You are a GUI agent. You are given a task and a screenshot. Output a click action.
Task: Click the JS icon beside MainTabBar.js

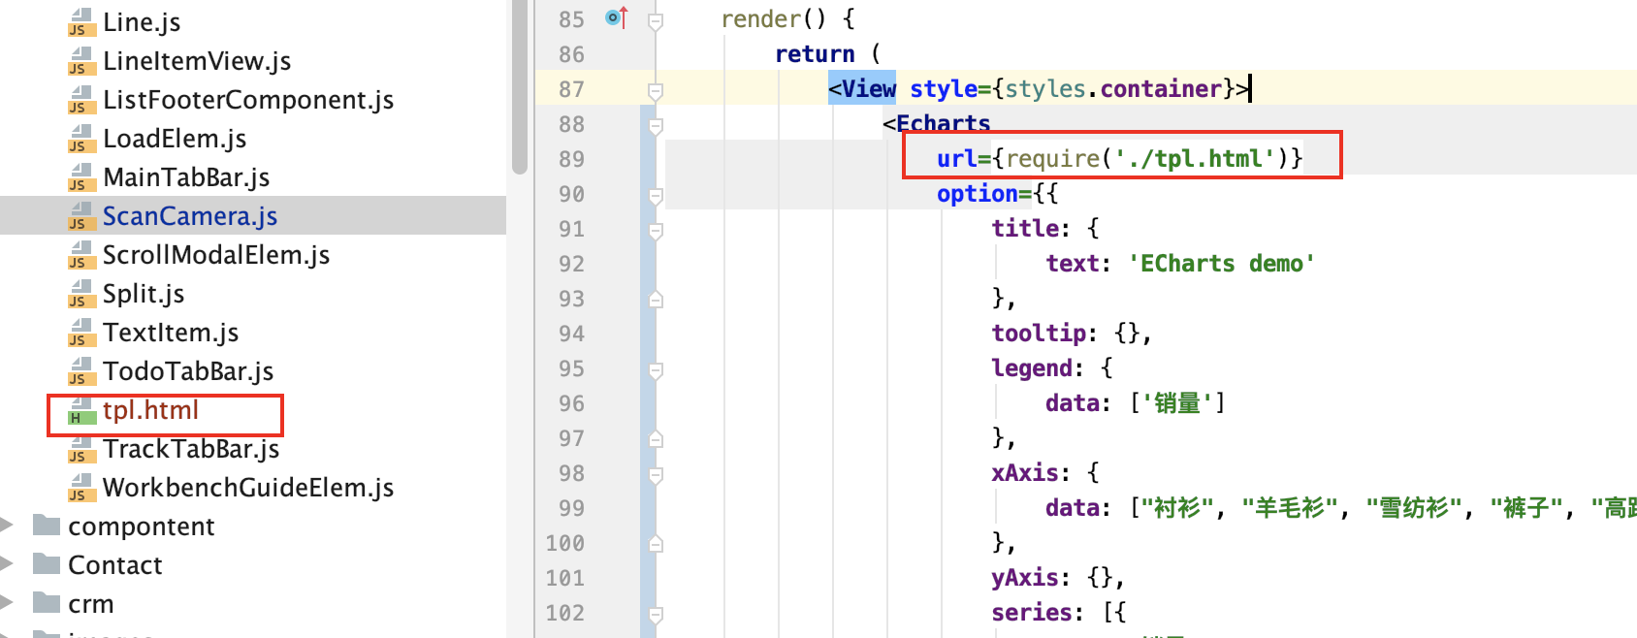tap(81, 178)
